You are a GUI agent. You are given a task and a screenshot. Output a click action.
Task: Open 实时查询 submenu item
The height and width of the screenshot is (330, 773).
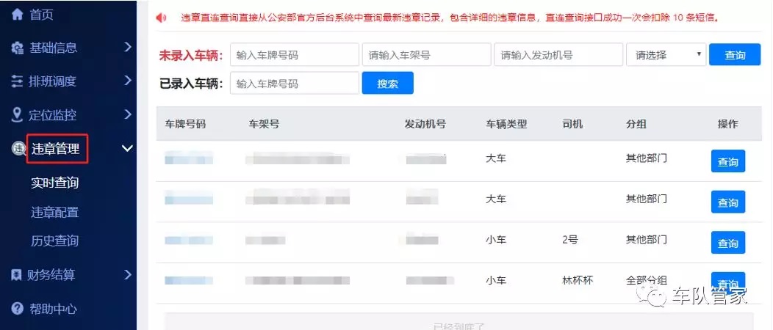tap(54, 183)
